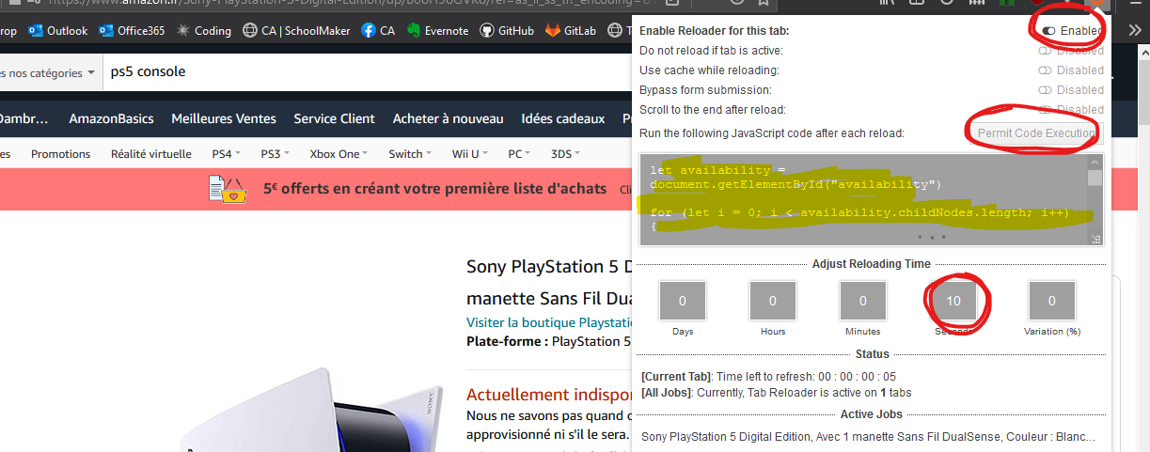Open the Office365 bookmark

[x=132, y=30]
